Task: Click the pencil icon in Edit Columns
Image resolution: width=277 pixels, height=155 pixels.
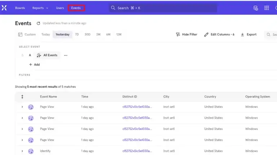Action: pos(206,34)
